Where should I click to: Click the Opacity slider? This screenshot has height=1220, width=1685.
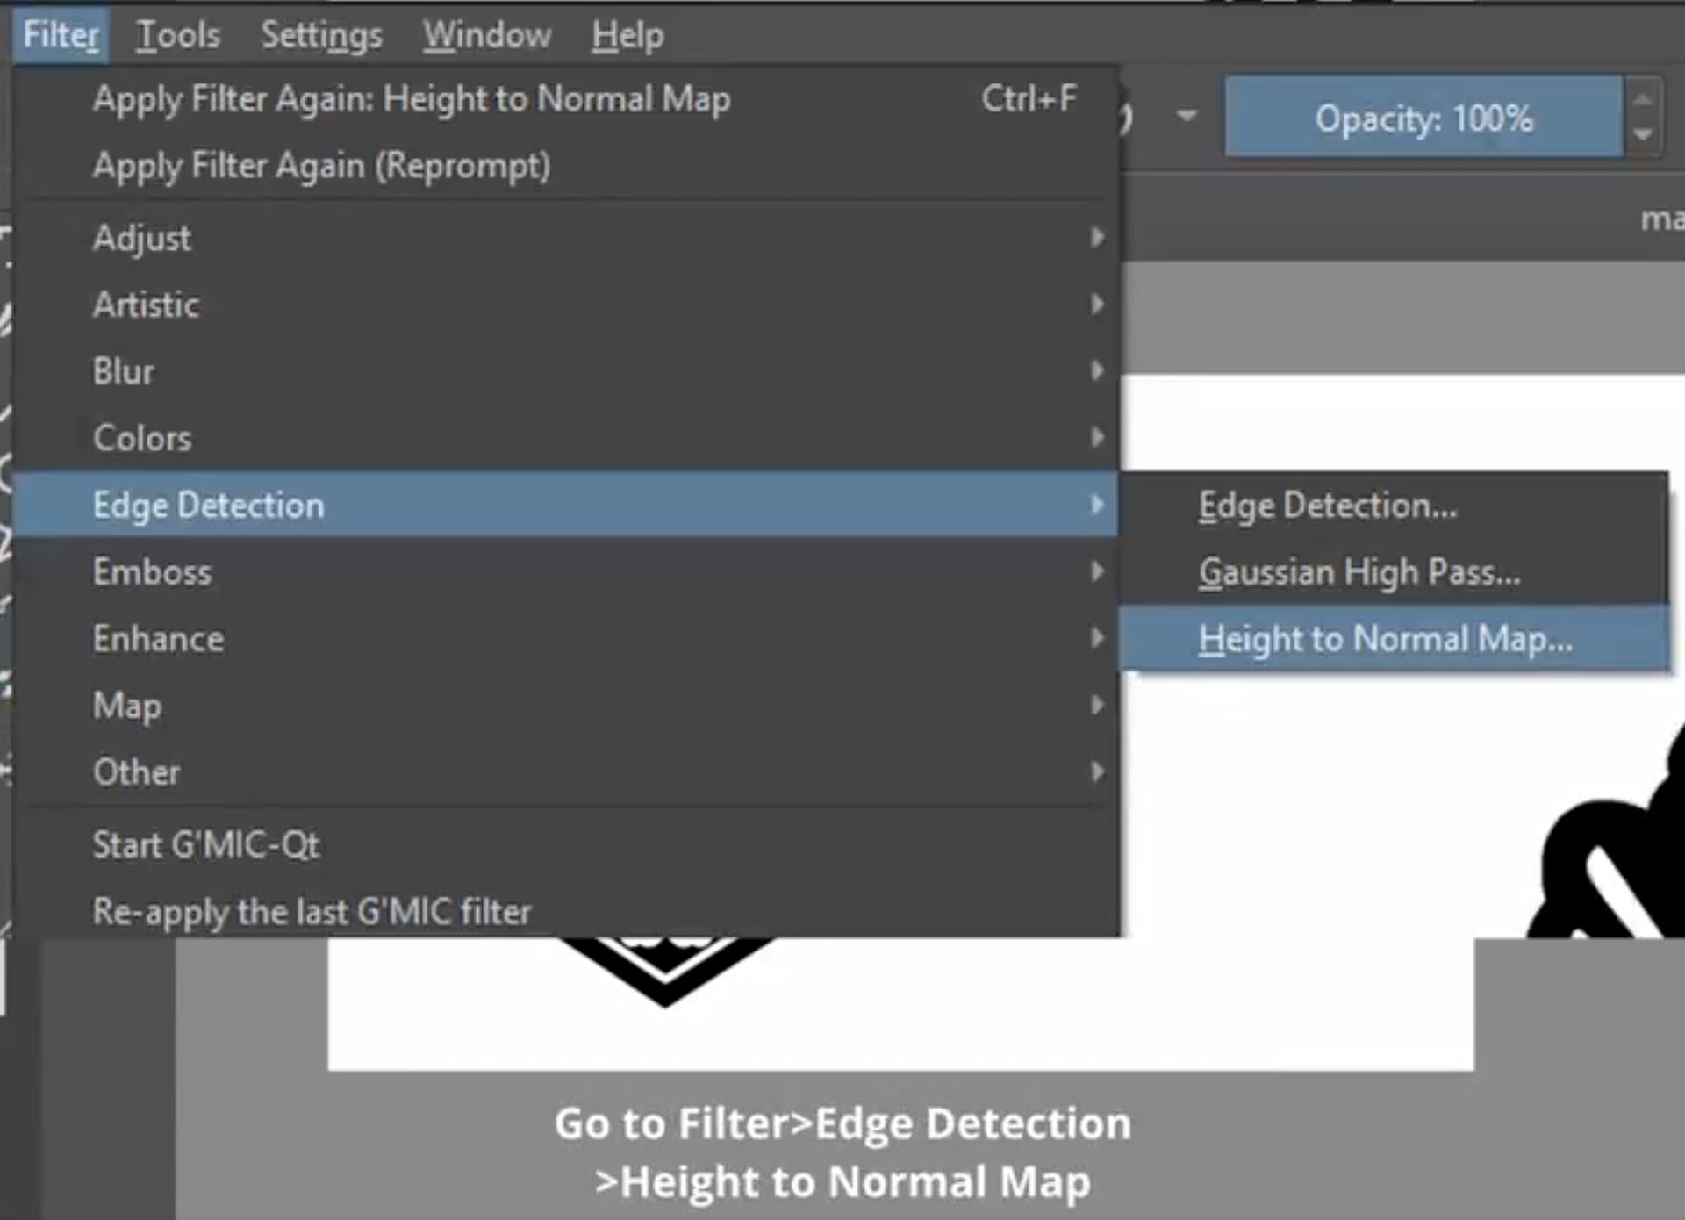[1423, 118]
